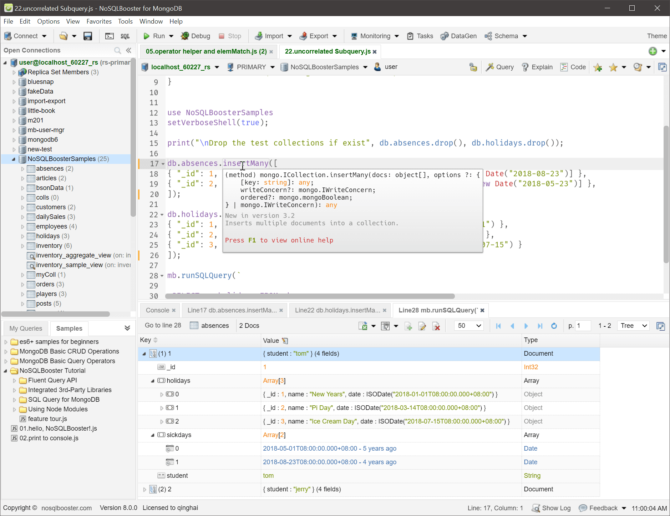This screenshot has height=516, width=670.
Task: Click the connections tree vertical scrollbar
Action: (133, 137)
